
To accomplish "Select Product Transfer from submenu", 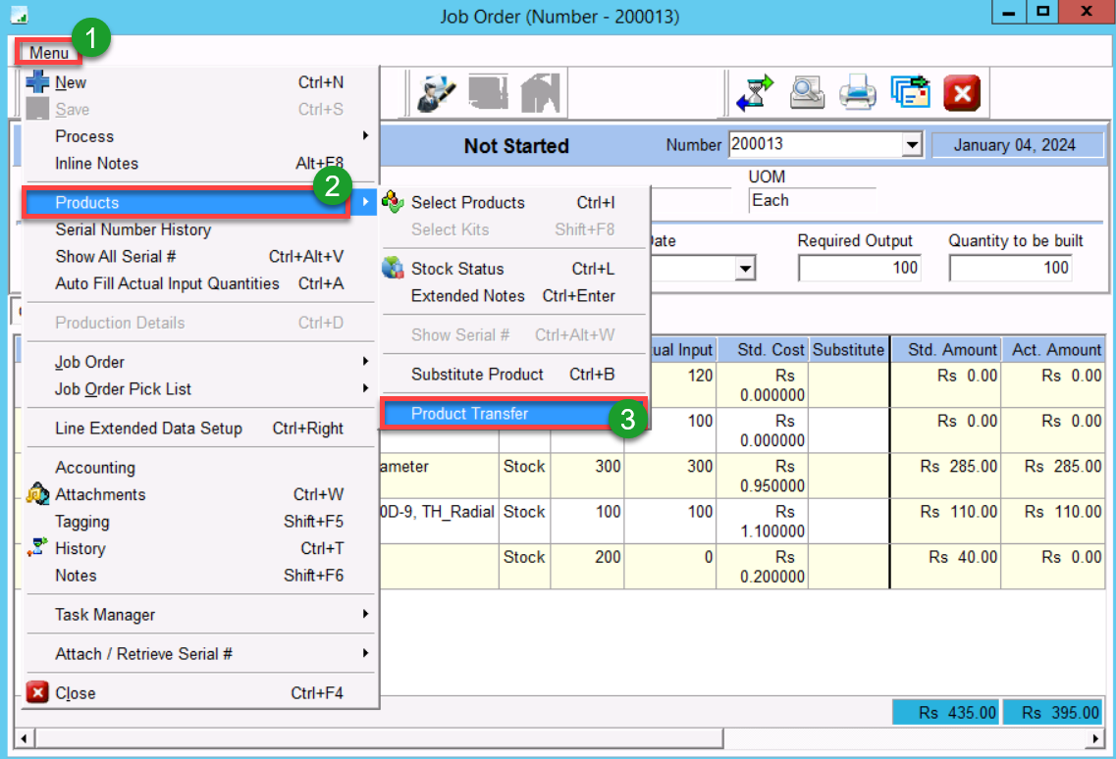I will [x=469, y=414].
